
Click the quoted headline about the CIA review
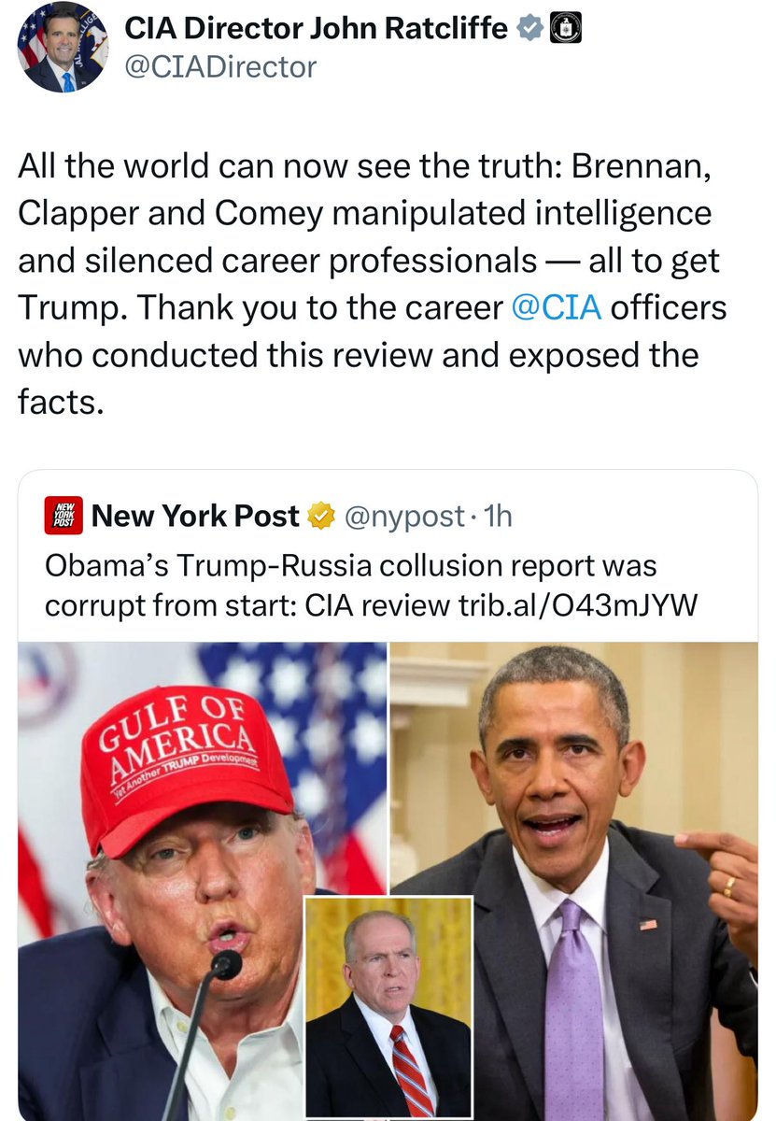pyautogui.click(x=350, y=586)
